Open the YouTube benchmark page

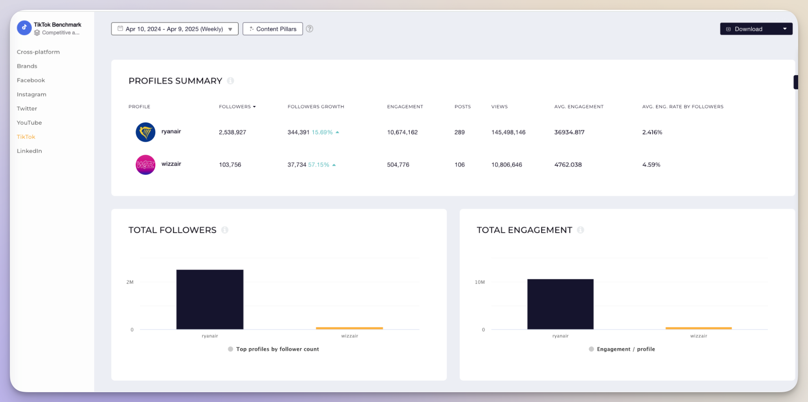click(x=29, y=123)
